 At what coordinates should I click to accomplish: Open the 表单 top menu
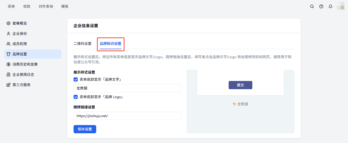coord(11,6)
